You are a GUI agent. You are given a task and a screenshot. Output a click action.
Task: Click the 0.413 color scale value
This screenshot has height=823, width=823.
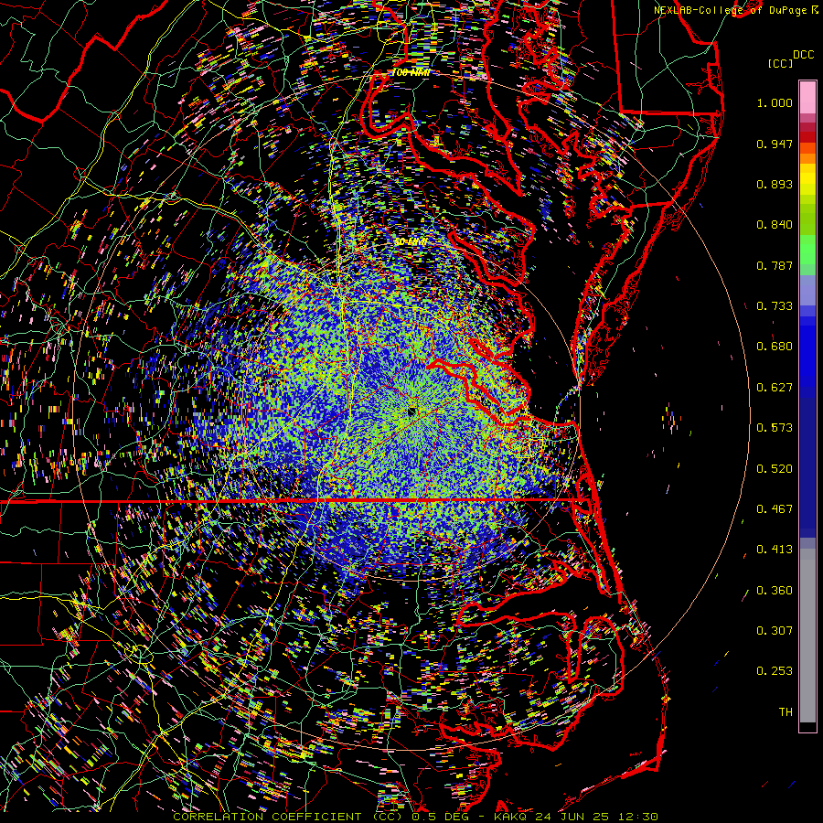(x=775, y=550)
